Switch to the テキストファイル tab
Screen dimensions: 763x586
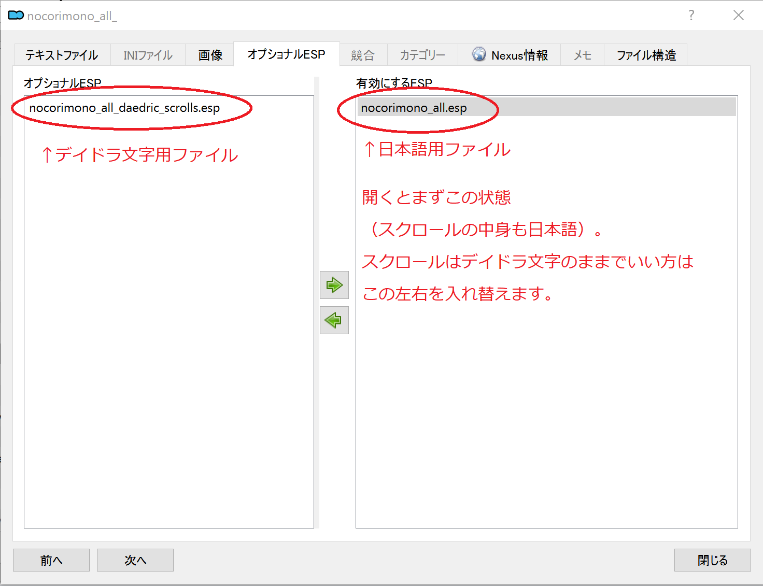tap(62, 55)
